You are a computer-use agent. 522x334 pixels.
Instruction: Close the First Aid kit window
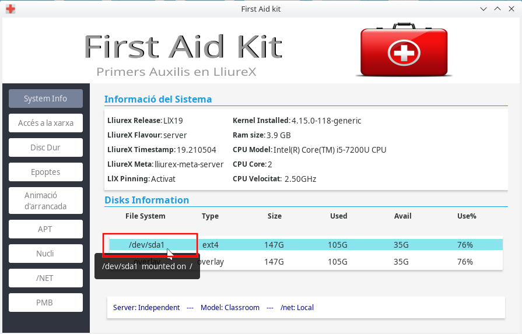pos(512,9)
